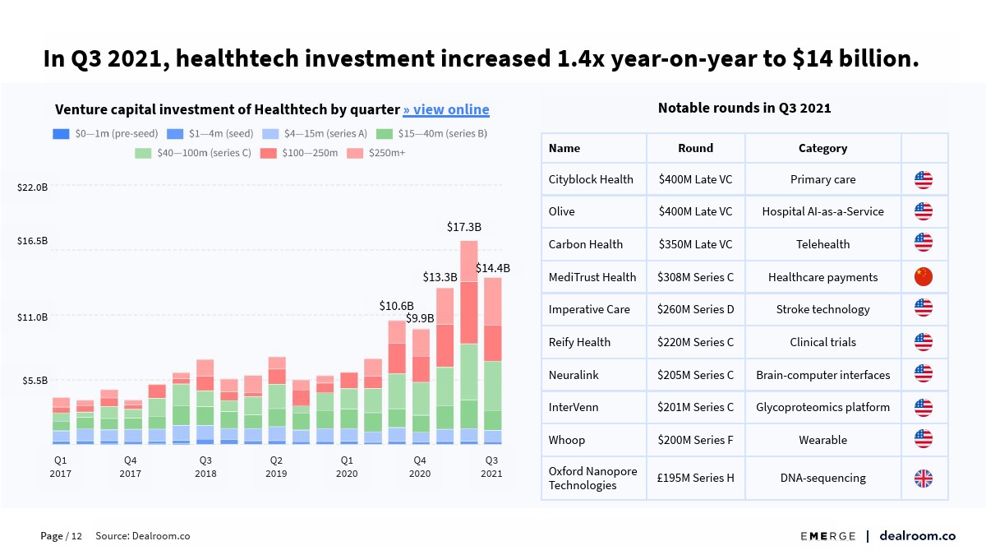Click the US flag in the Olive row
Viewport: 986px width, 555px height.
coord(924,211)
